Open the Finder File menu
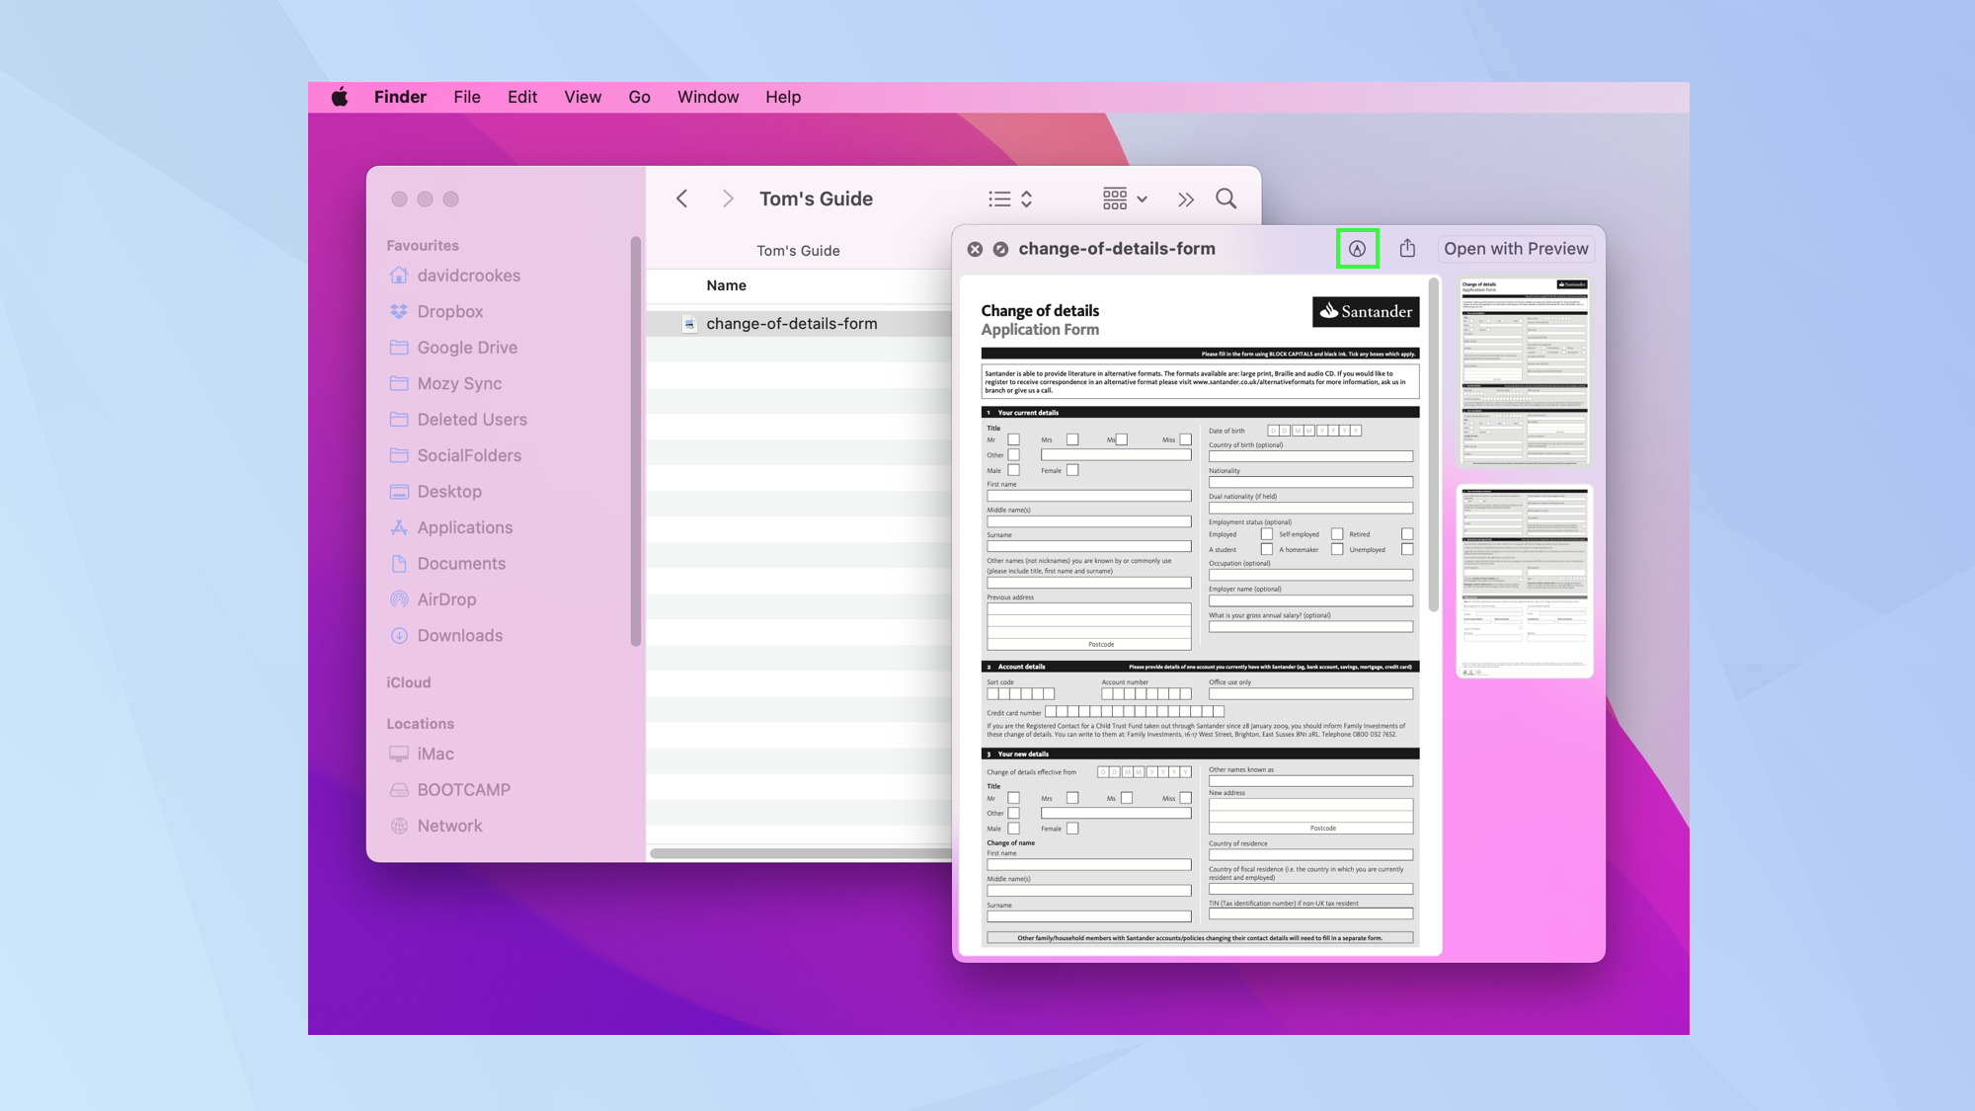The height and width of the screenshot is (1111, 1975). point(466,96)
